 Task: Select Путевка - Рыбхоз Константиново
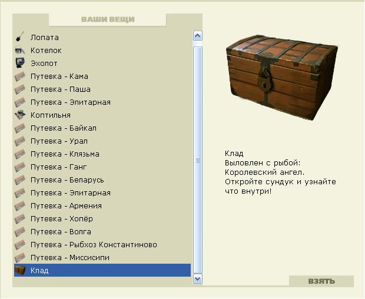102,245
